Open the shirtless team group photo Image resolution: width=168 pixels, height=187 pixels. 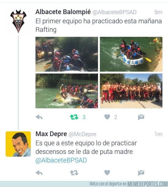131,91
